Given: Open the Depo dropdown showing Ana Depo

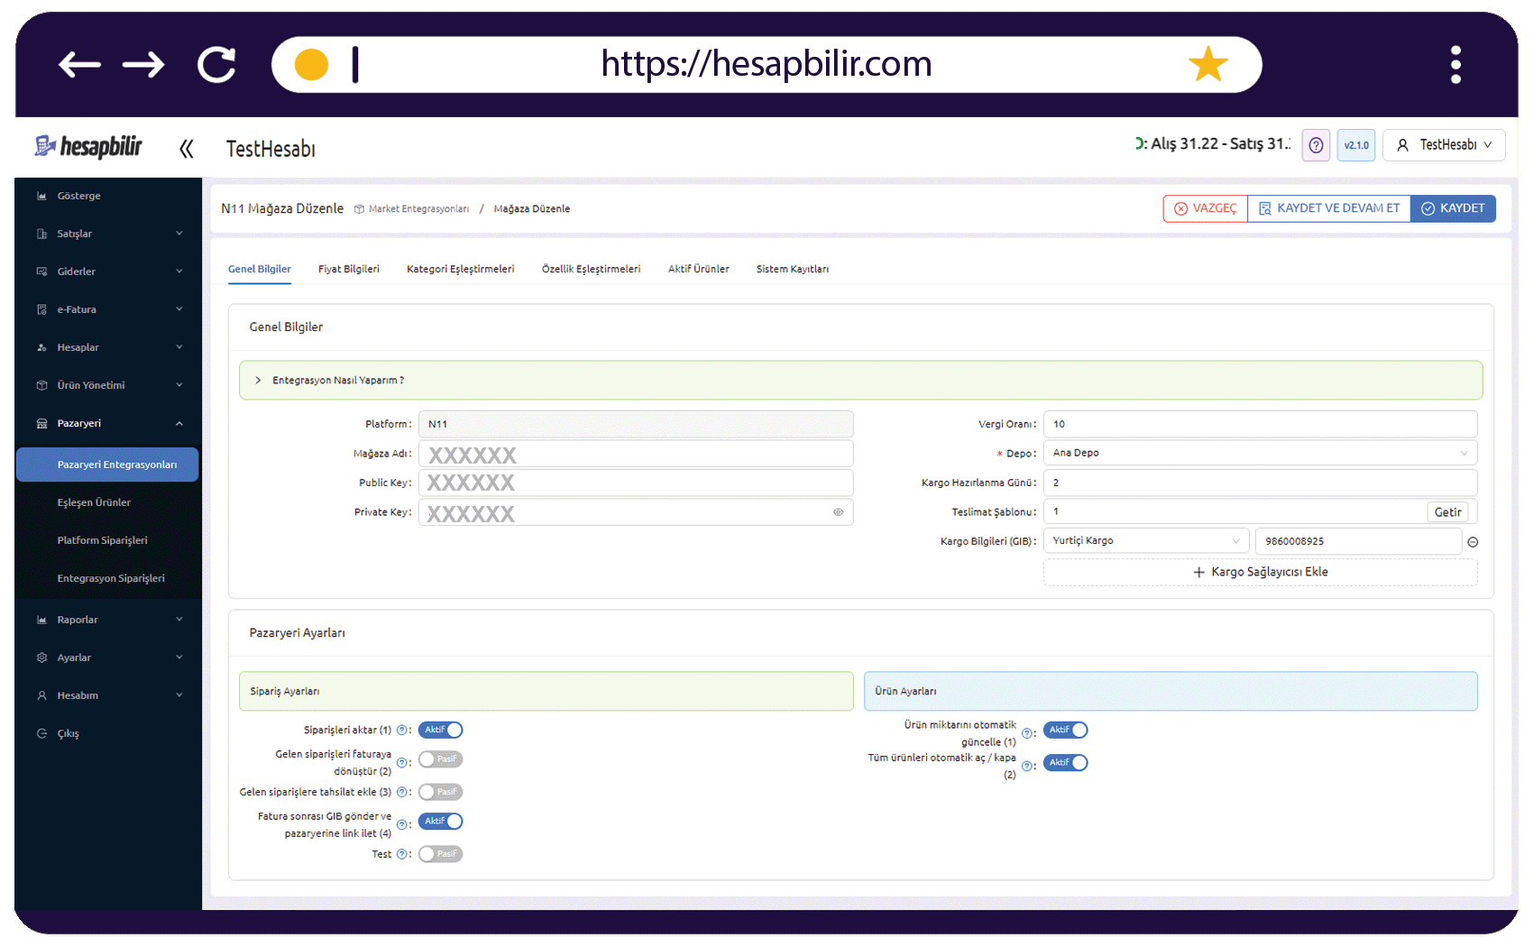Looking at the screenshot, I should pyautogui.click(x=1260, y=453).
